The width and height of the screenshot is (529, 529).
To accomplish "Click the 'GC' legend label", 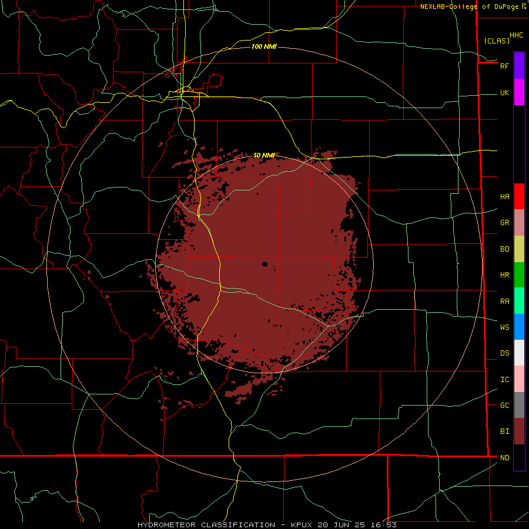I will point(504,406).
